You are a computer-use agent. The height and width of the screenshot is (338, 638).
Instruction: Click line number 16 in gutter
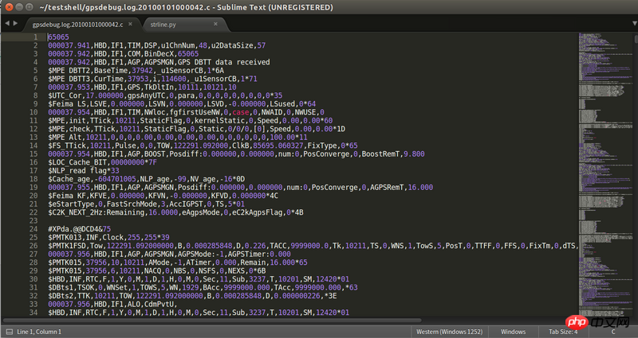pos(33,162)
